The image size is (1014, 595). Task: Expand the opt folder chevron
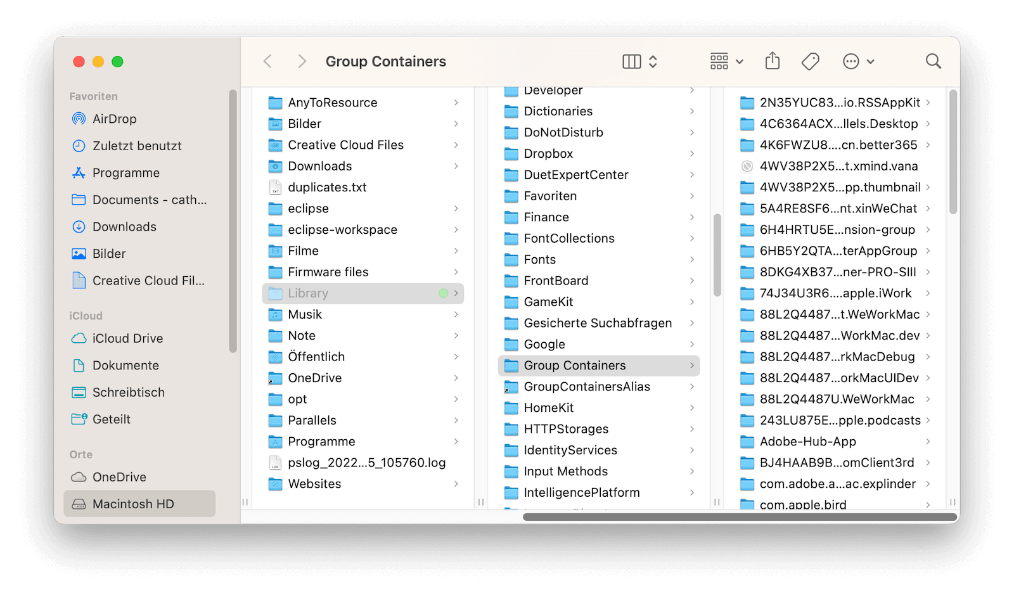(456, 399)
